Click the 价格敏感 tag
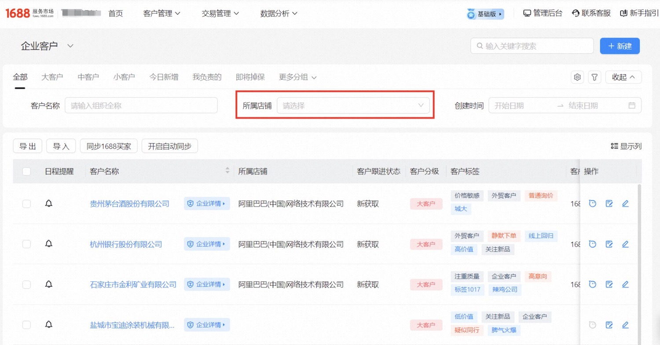Image resolution: width=660 pixels, height=345 pixels. 467,196
